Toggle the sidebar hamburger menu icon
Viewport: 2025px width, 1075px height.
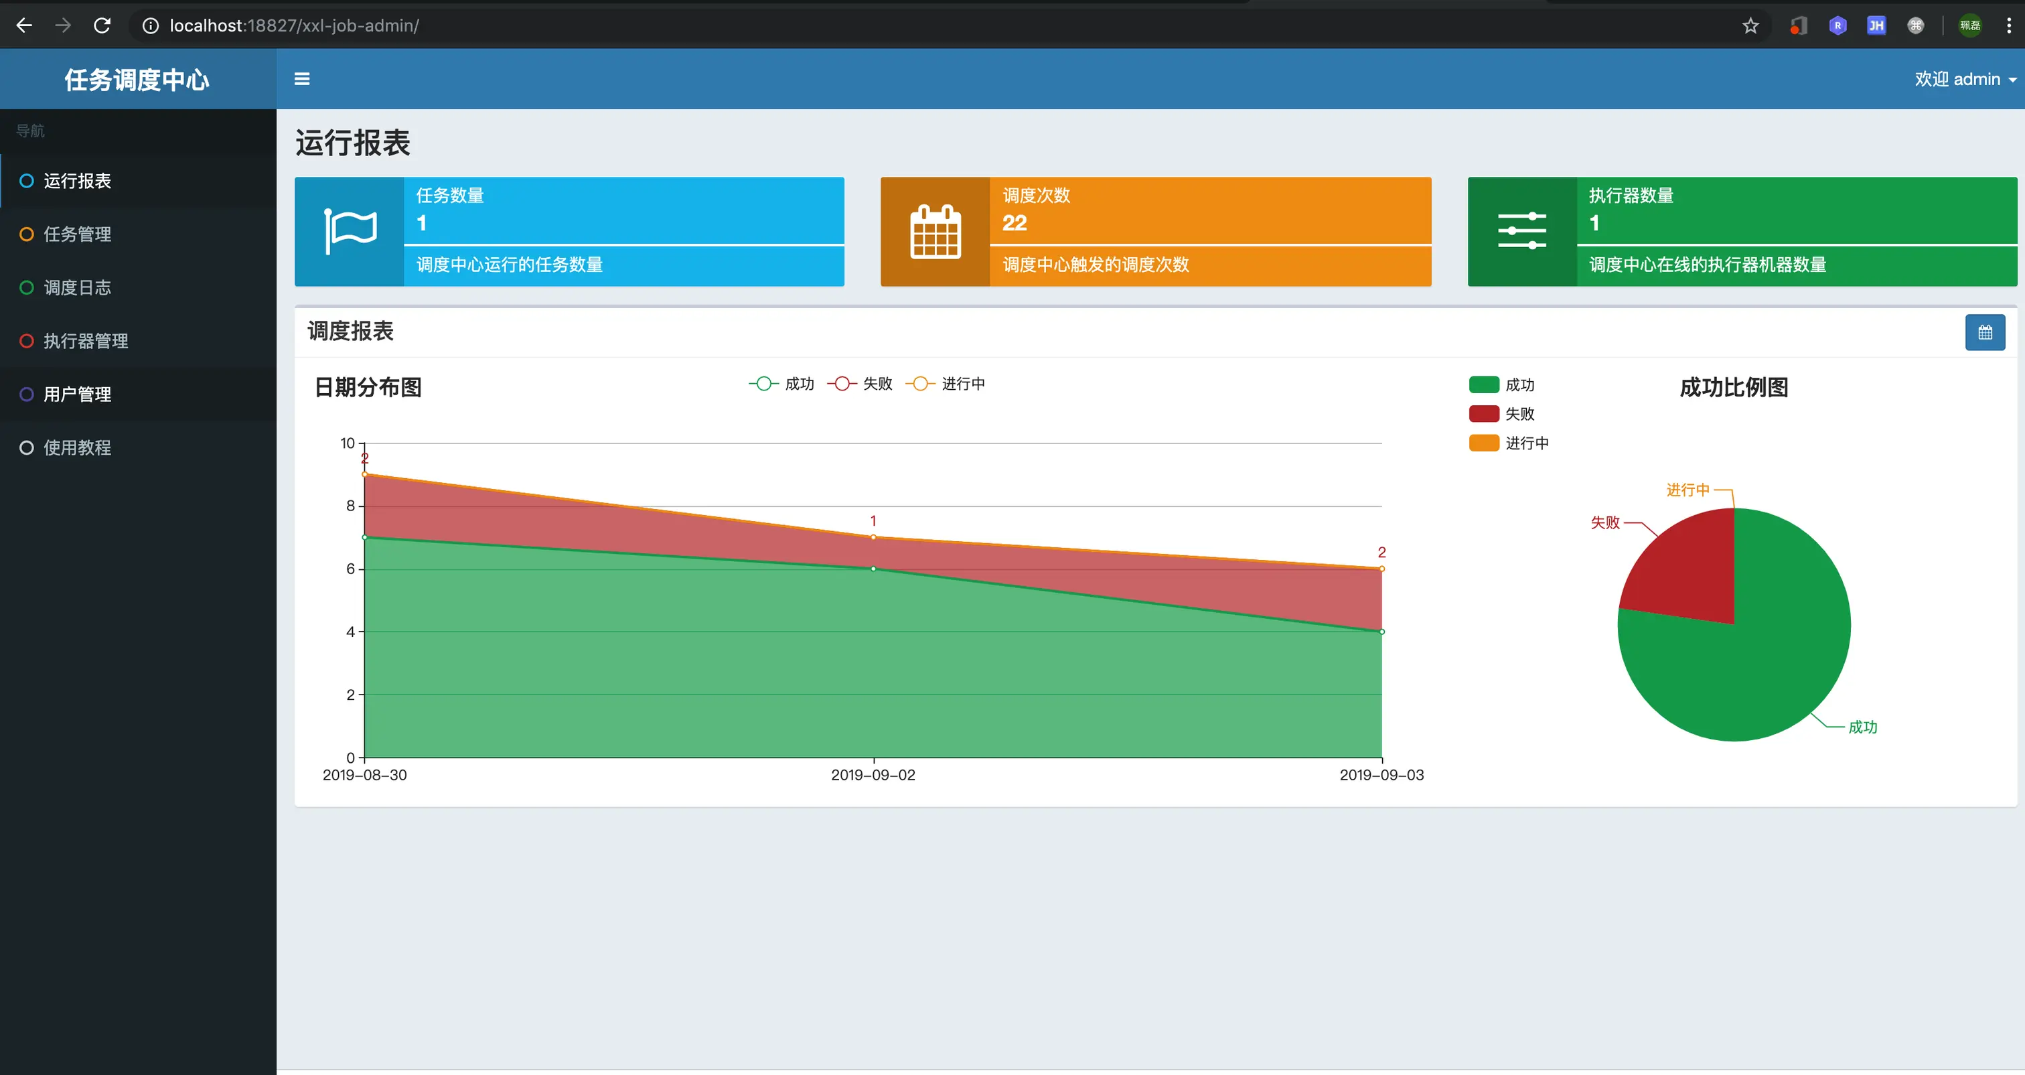302,78
